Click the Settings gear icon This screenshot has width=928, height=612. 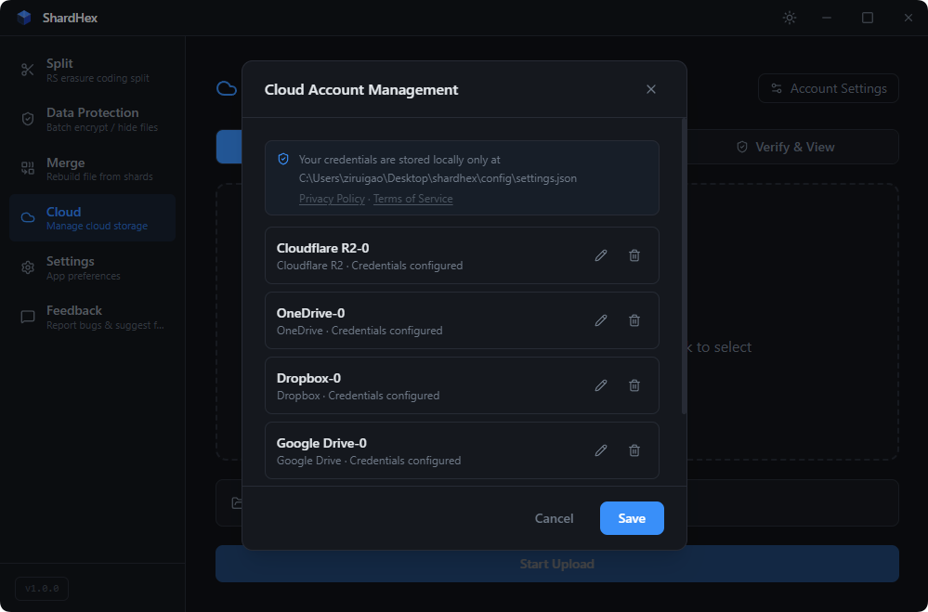pos(27,267)
